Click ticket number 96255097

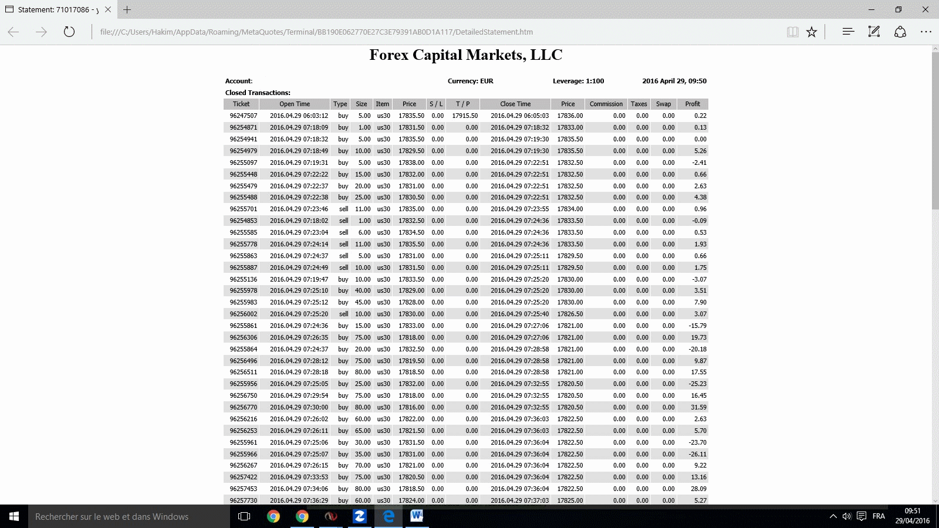tap(244, 163)
